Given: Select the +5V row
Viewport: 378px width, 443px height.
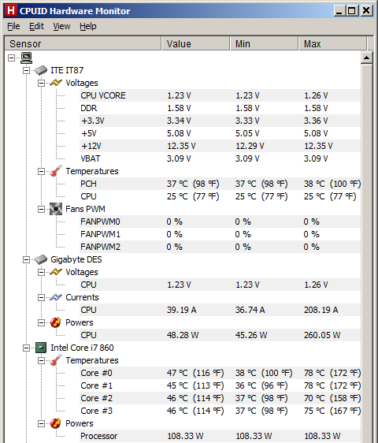Looking at the screenshot, I should [220, 133].
